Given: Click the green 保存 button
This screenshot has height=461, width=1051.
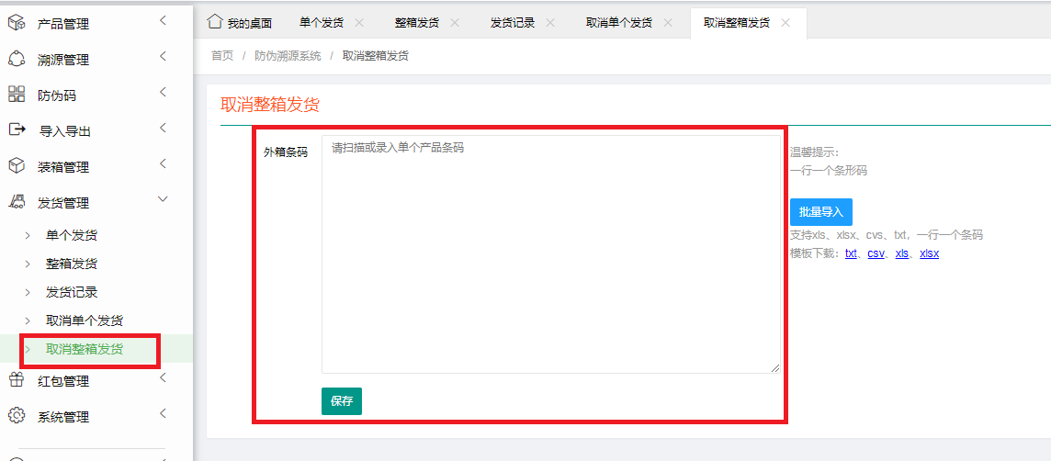Looking at the screenshot, I should pos(342,401).
